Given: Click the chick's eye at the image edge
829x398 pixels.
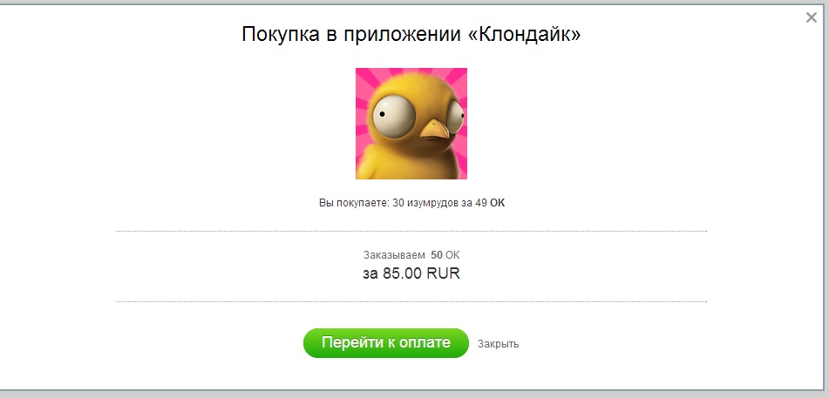Looking at the screenshot, I should coord(456,117).
